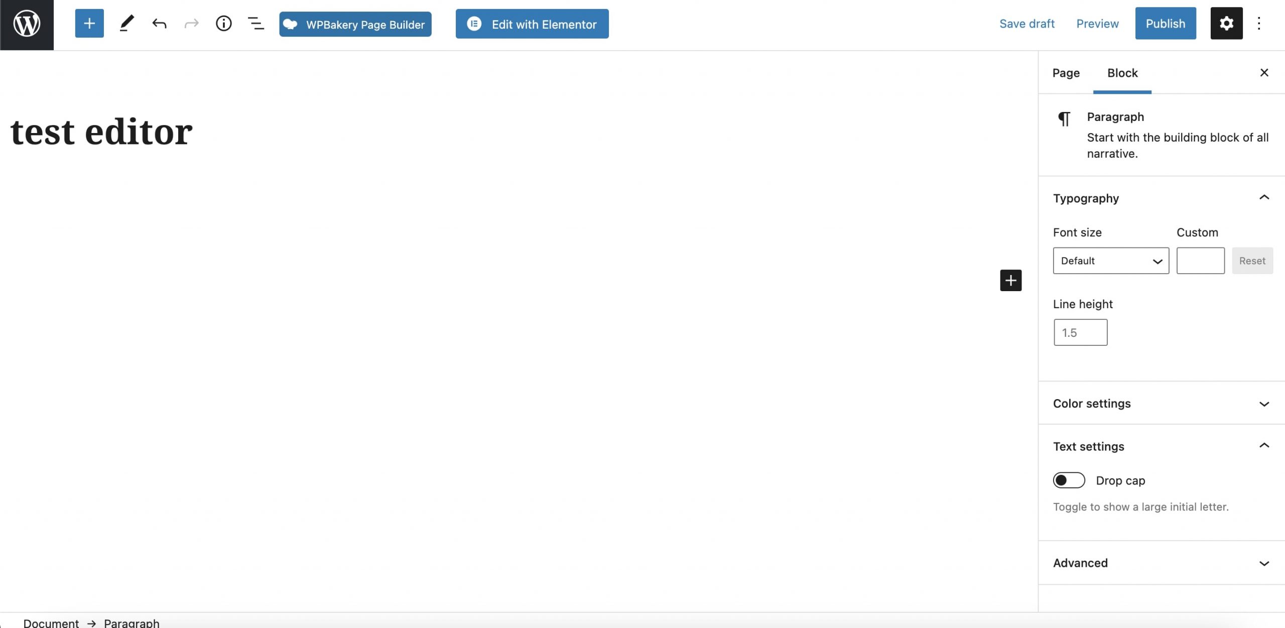The width and height of the screenshot is (1285, 628).
Task: Open the List View outline icon
Action: coord(256,24)
